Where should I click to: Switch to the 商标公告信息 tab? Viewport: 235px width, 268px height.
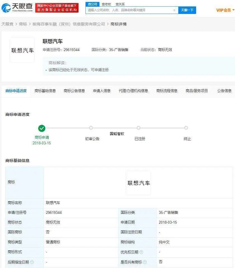coord(74,91)
